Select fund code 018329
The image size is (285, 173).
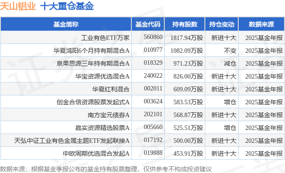click(153, 63)
